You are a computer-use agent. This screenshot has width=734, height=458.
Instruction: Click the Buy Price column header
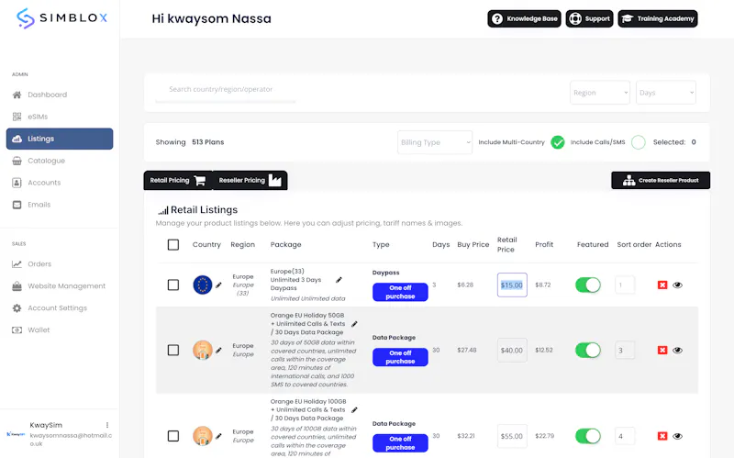[x=473, y=244]
